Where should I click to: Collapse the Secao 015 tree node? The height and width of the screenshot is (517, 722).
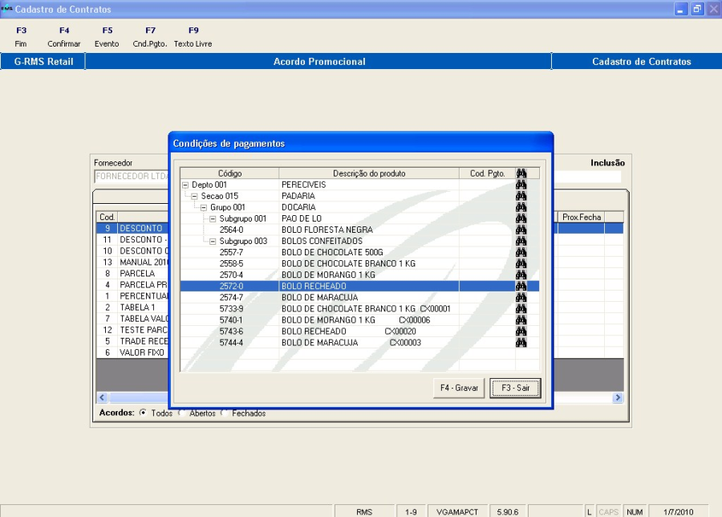coord(194,197)
